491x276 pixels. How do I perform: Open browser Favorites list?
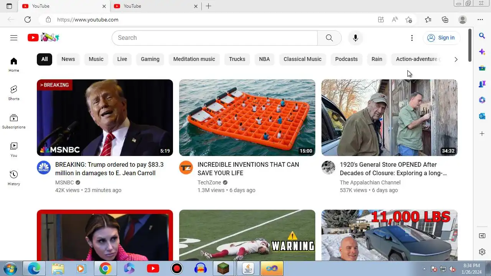428,20
